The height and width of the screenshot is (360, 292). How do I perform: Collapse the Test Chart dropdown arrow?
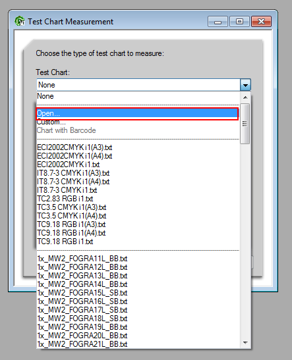click(245, 85)
